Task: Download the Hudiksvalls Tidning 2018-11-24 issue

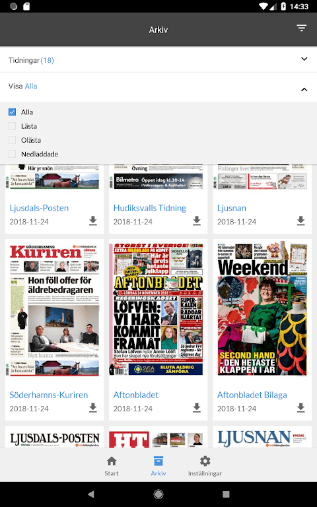Action: coord(197,220)
